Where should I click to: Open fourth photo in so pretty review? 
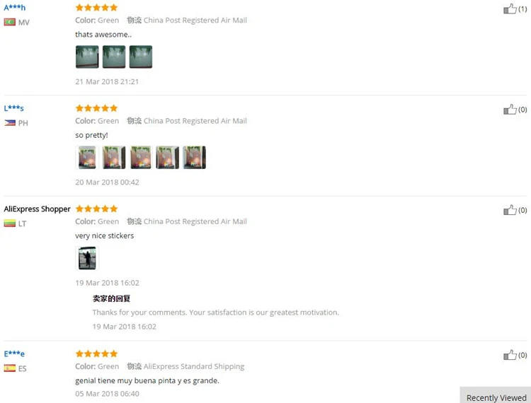tap(167, 158)
